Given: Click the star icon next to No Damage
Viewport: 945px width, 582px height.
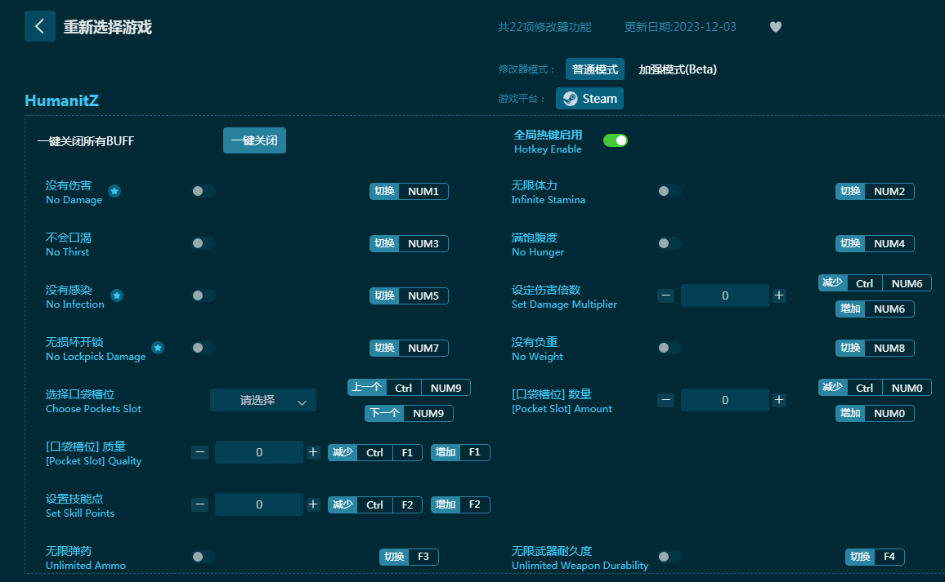Looking at the screenshot, I should 114,191.
